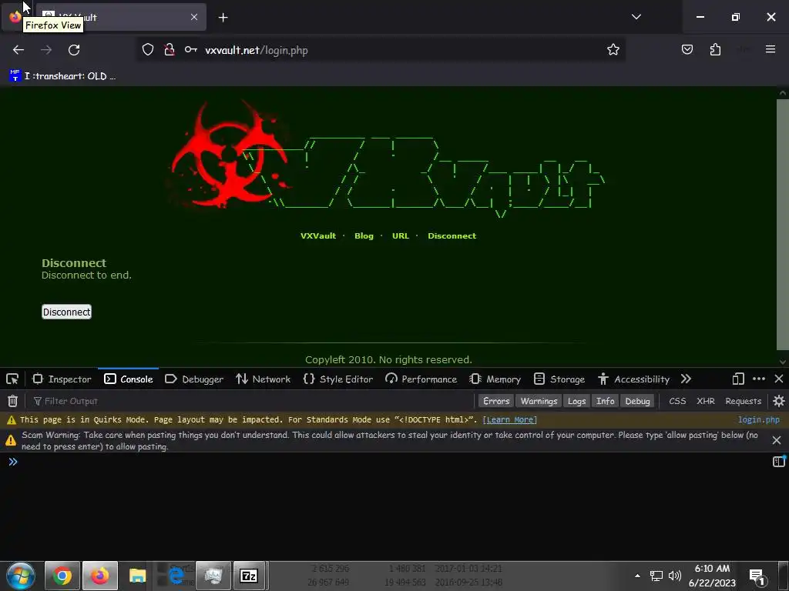789x591 pixels.
Task: Switch to multi-line editor mode
Action: [778, 462]
